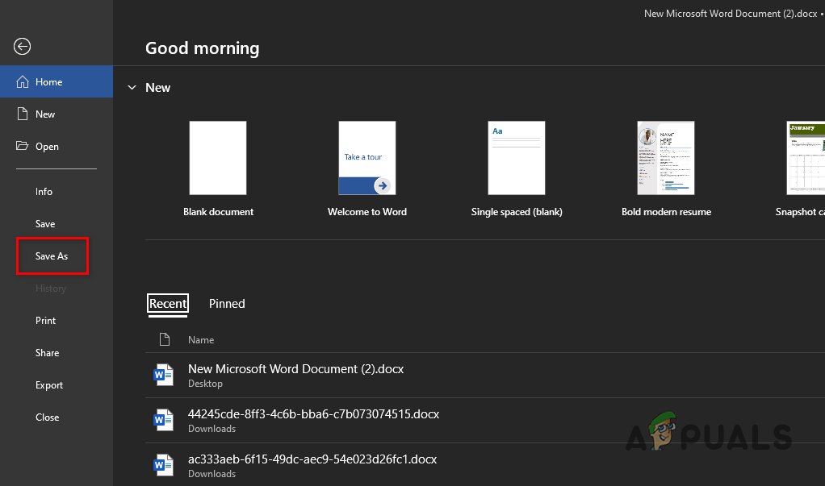Collapse the New section chevron
This screenshot has width=825, height=486.
point(132,88)
